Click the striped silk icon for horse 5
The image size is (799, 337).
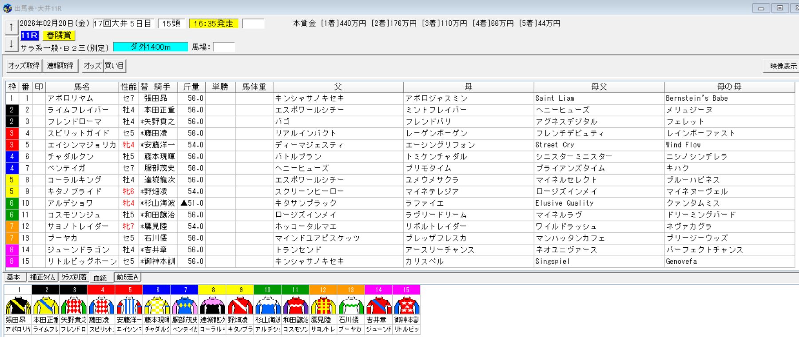coord(129,305)
